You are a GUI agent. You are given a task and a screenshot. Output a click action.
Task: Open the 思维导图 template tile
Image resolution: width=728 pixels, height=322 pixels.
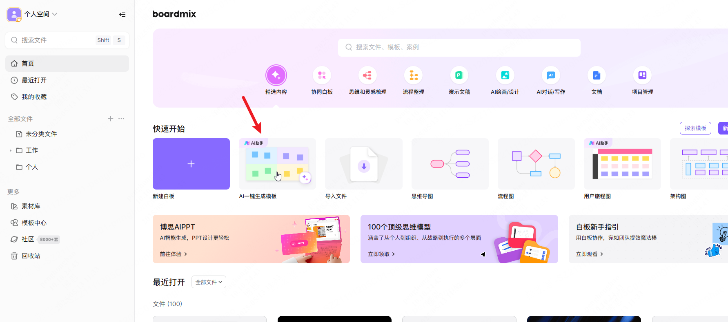450,164
